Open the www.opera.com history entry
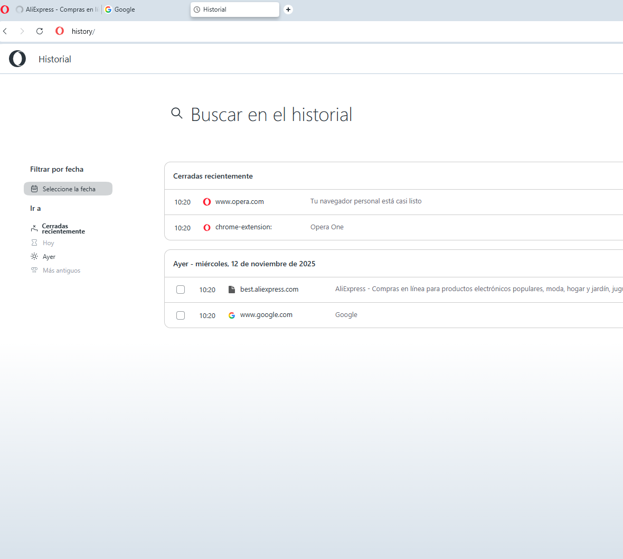The height and width of the screenshot is (559, 623). point(239,202)
